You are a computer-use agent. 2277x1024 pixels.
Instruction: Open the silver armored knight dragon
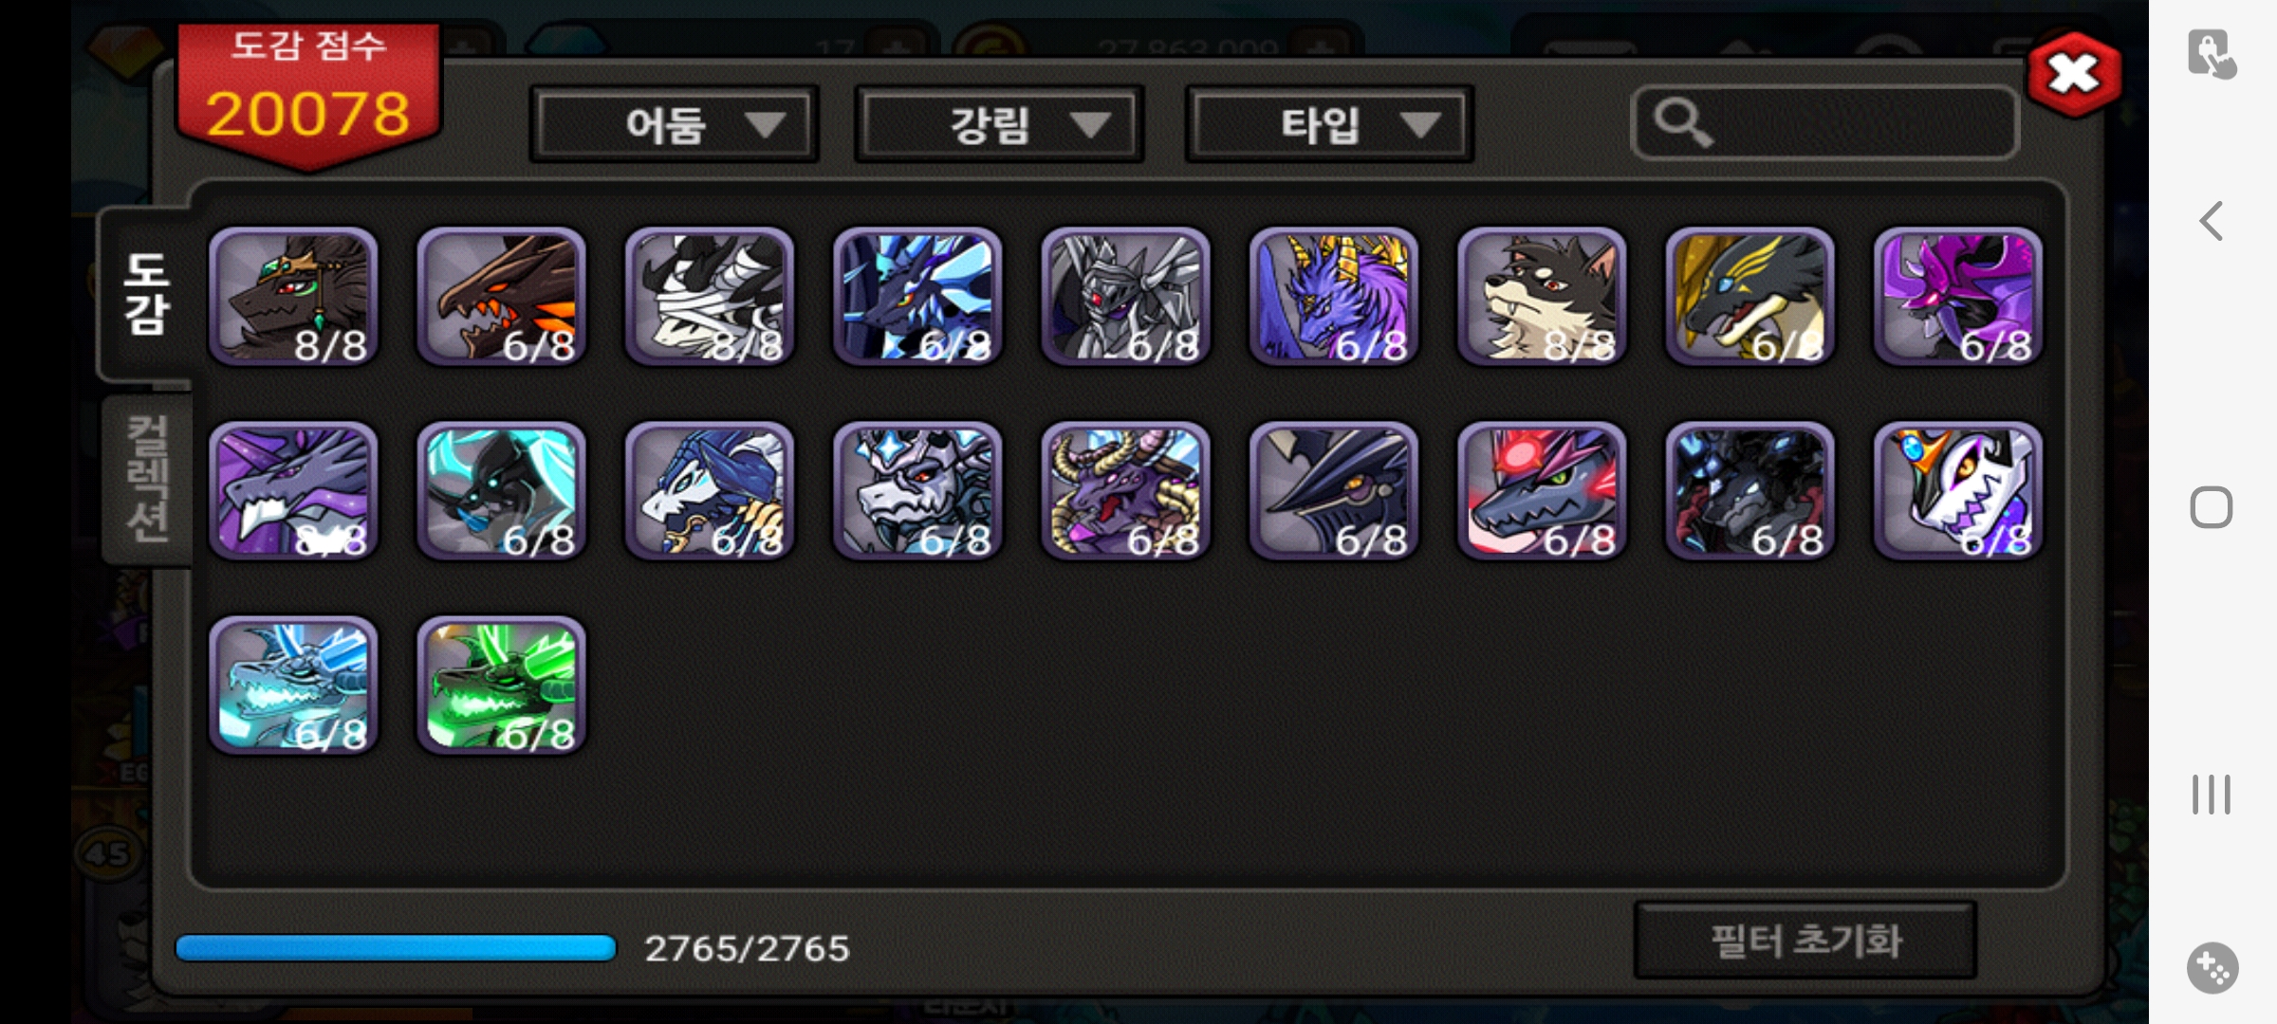(1125, 297)
